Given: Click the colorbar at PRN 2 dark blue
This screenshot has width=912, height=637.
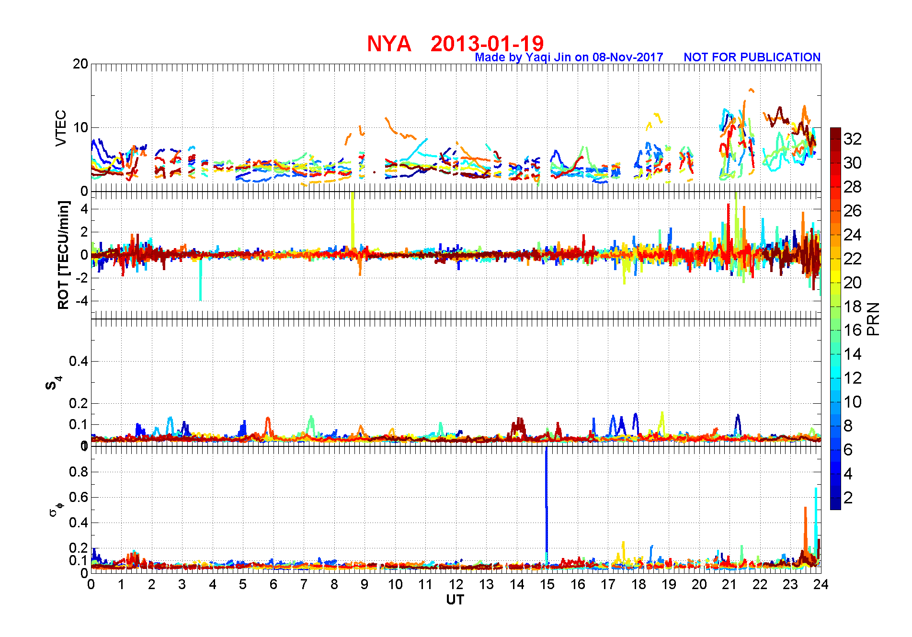Looking at the screenshot, I should click(835, 498).
